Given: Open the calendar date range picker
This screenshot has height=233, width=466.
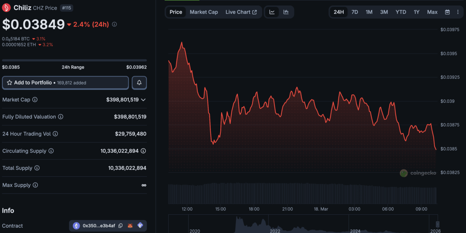Looking at the screenshot, I should 447,12.
